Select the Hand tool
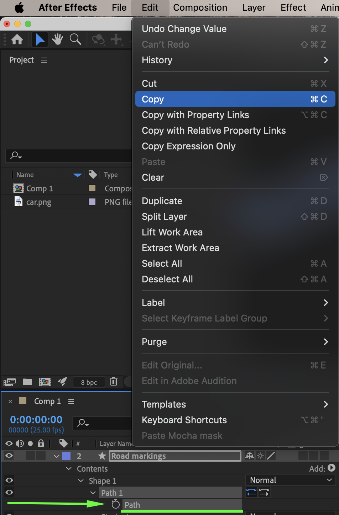 pos(57,39)
